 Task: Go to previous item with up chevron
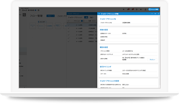coord(152,14)
